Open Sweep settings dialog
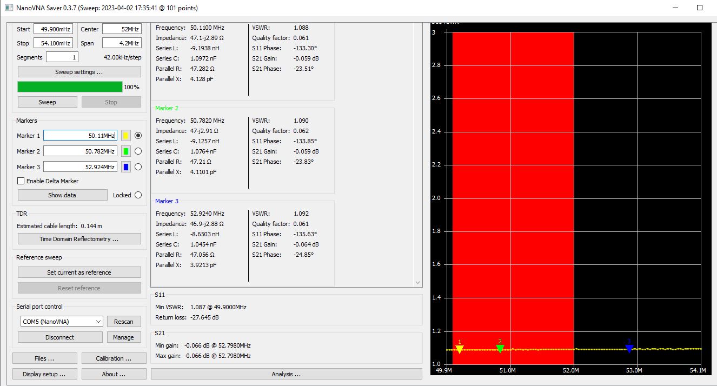Screen dimensions: 717x386 tap(79, 72)
